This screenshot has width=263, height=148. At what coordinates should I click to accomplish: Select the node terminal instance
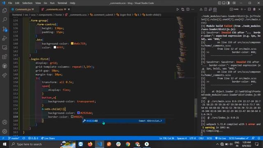coord(234,9)
